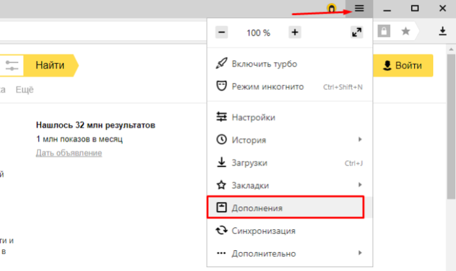Click the three dots icon in menu
This screenshot has height=271, width=456.
tap(221, 253)
